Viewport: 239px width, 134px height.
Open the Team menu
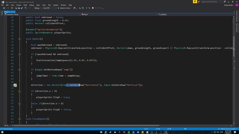pos(38,5)
